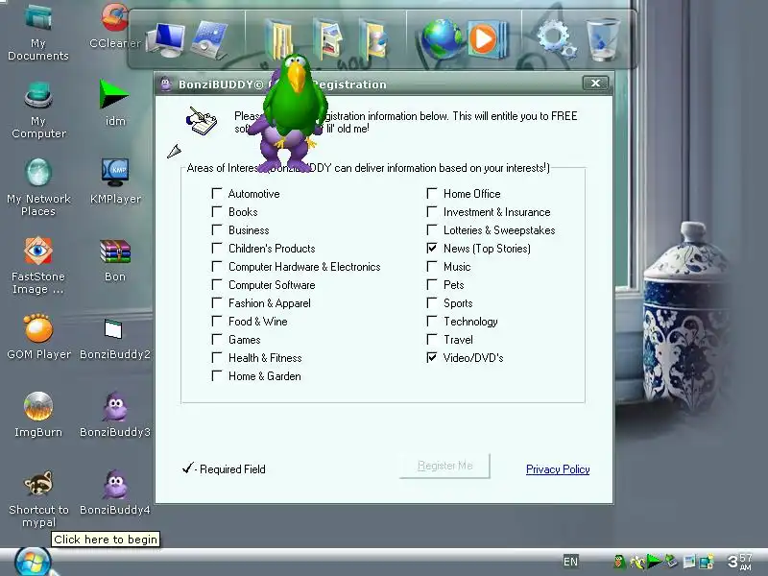Click the EN language indicator
The image size is (768, 576).
coord(570,562)
